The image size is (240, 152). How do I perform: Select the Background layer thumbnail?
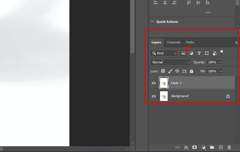click(x=164, y=96)
